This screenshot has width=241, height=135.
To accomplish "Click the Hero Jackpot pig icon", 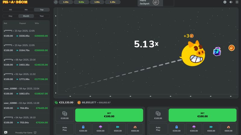I will 156,2.
